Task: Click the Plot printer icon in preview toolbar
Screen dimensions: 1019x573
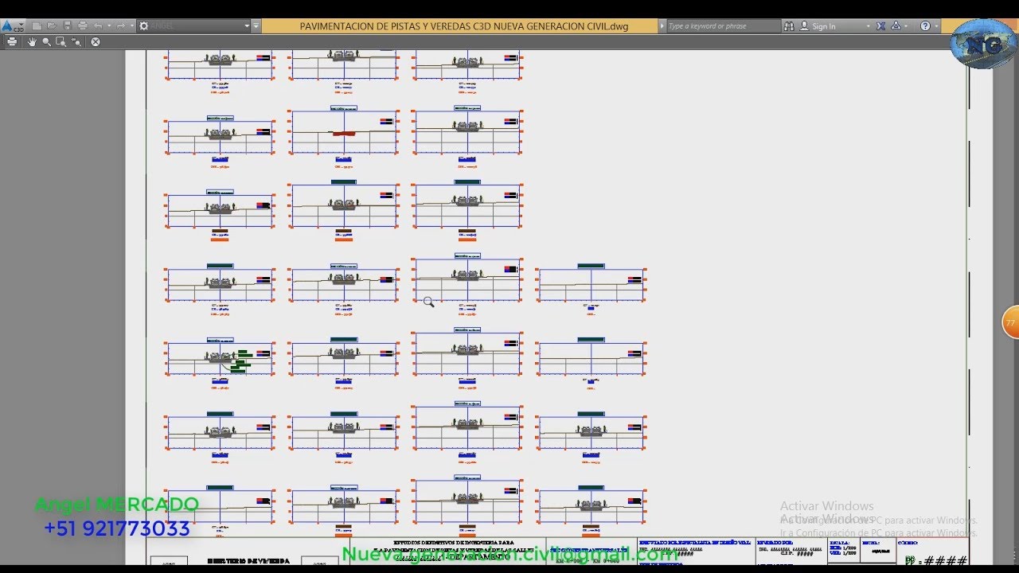Action: [x=12, y=41]
